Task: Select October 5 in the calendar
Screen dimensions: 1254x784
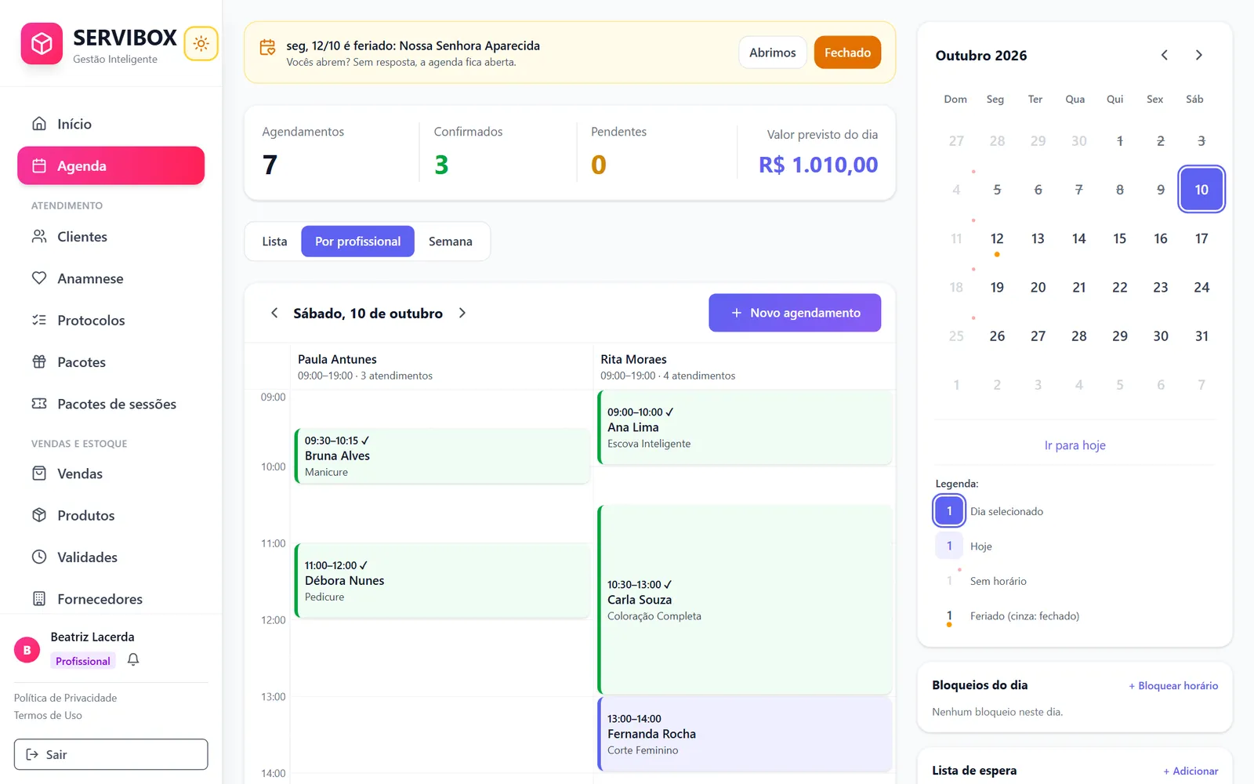Action: 997,190
